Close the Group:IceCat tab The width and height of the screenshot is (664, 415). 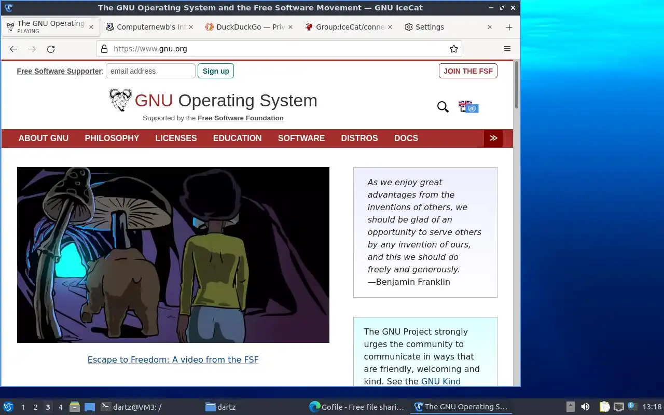[x=390, y=27]
